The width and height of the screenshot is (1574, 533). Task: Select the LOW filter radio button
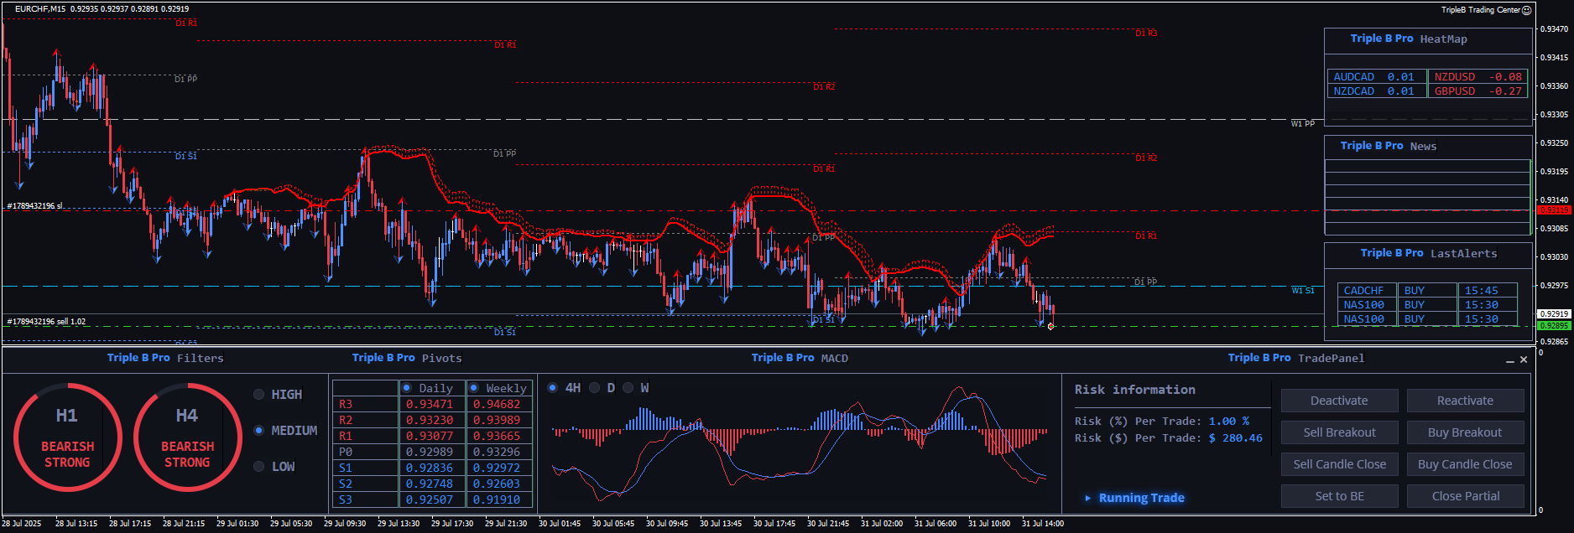pyautogui.click(x=259, y=467)
